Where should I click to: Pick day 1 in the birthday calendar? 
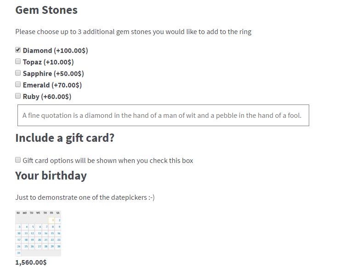(x=51, y=221)
